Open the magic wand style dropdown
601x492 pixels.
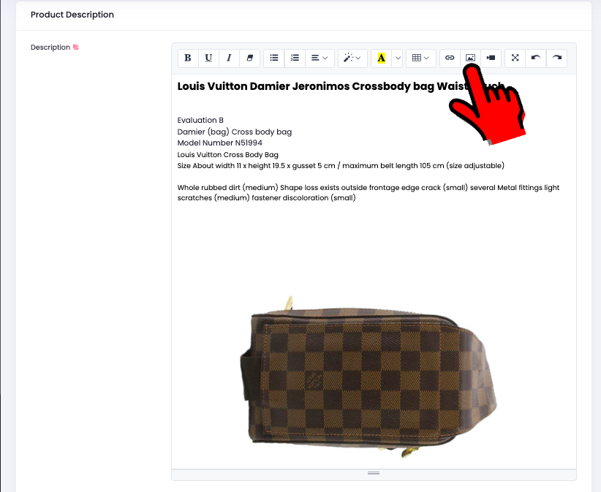tap(352, 58)
